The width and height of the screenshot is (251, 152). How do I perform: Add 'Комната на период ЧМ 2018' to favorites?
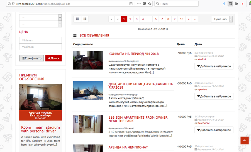[214, 66]
